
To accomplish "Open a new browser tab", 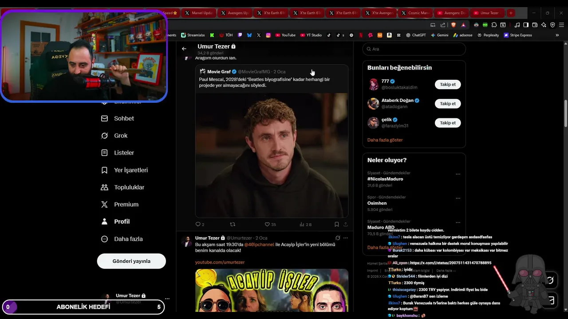I will pos(511,13).
